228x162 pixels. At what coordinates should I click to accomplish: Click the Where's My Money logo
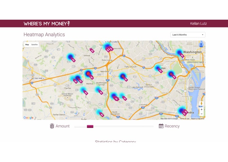[x=47, y=24]
